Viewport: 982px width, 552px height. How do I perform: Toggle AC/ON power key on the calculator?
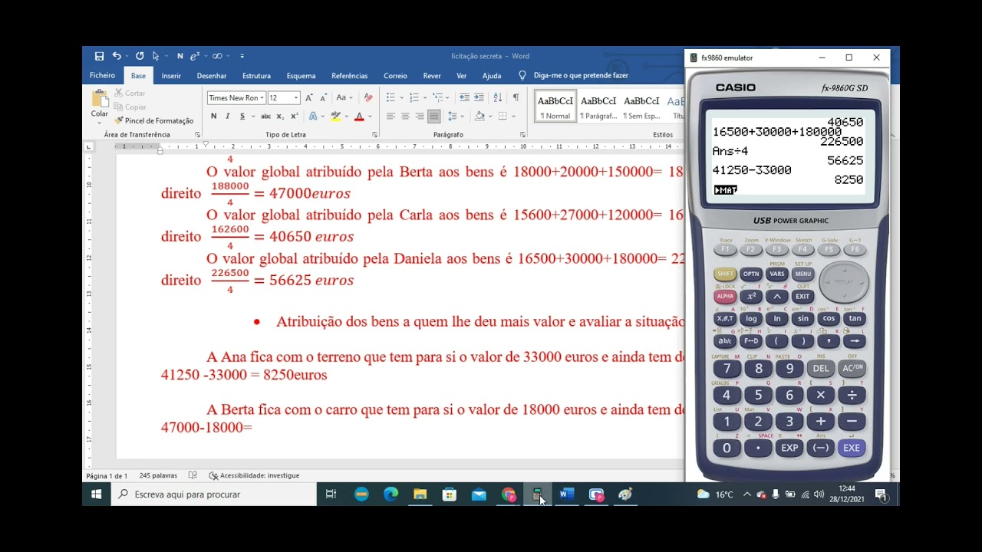tap(852, 368)
